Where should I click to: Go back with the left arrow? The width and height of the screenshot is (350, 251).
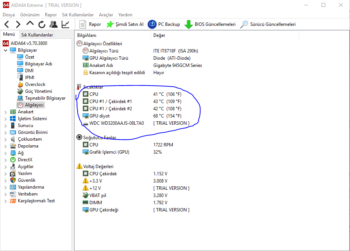point(7,24)
